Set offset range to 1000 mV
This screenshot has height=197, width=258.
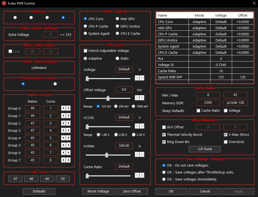[x=134, y=106]
